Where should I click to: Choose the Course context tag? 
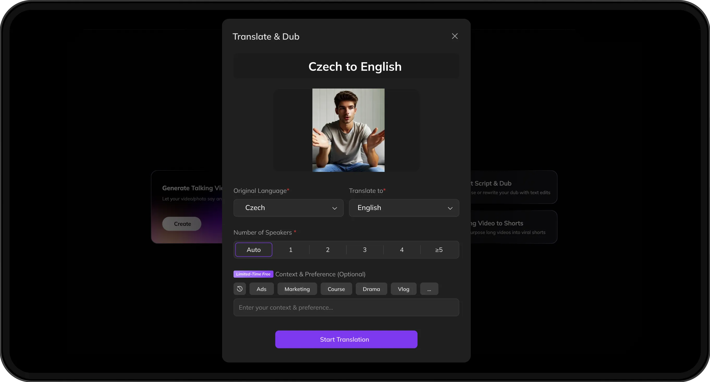(x=336, y=289)
